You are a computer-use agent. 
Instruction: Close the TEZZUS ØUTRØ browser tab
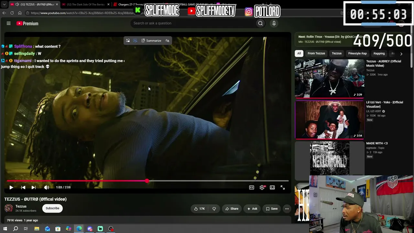(57, 5)
